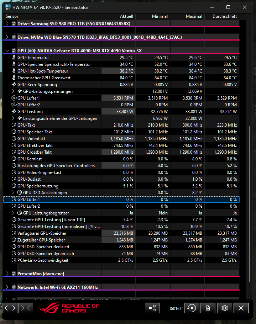Select the GPU Crossbar Takt row
Image resolution: width=256 pixels, height=324 pixels.
tap(121, 152)
